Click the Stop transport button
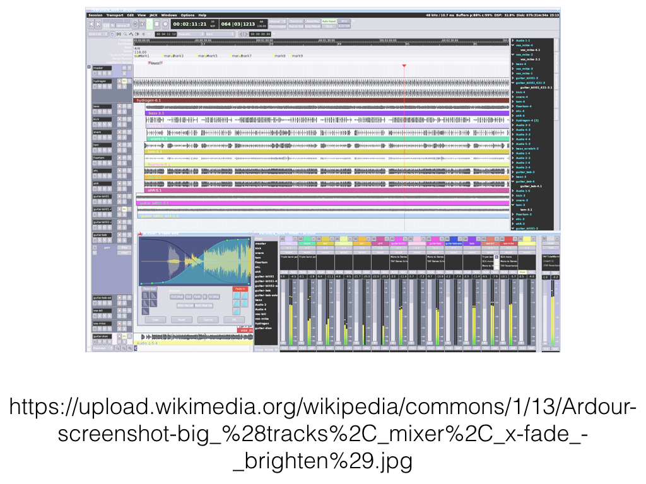Viewport: 646px width, 484px height. coord(156,24)
